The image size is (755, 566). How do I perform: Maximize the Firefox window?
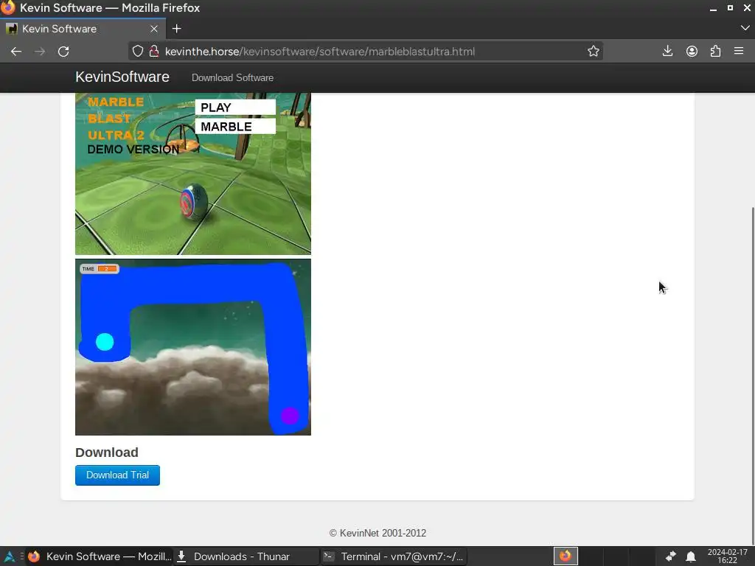[x=730, y=7]
